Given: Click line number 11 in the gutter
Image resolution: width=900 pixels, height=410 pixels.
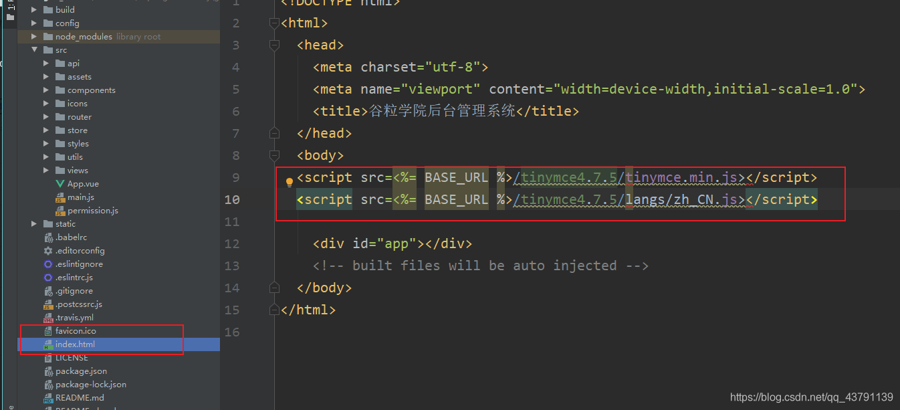Looking at the screenshot, I should [x=232, y=221].
